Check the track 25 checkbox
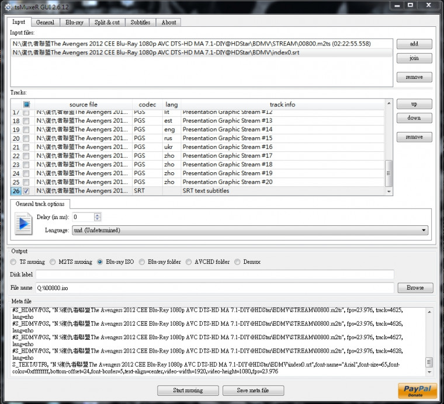444x404 pixels. coord(26,182)
